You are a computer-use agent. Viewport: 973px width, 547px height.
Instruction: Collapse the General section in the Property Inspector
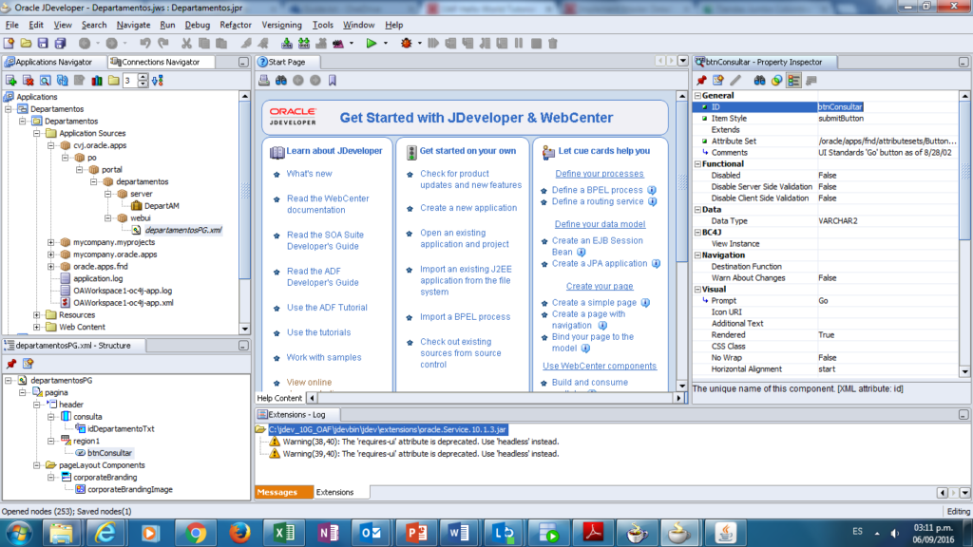(696, 96)
